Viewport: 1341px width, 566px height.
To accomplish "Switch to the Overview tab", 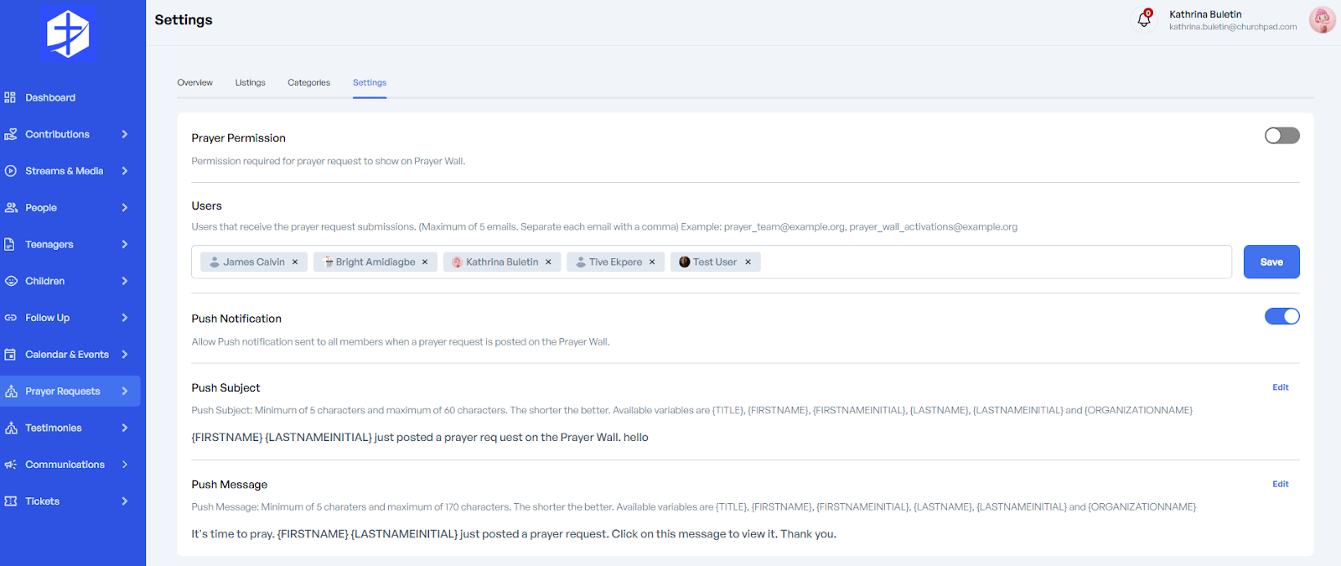I will [194, 83].
